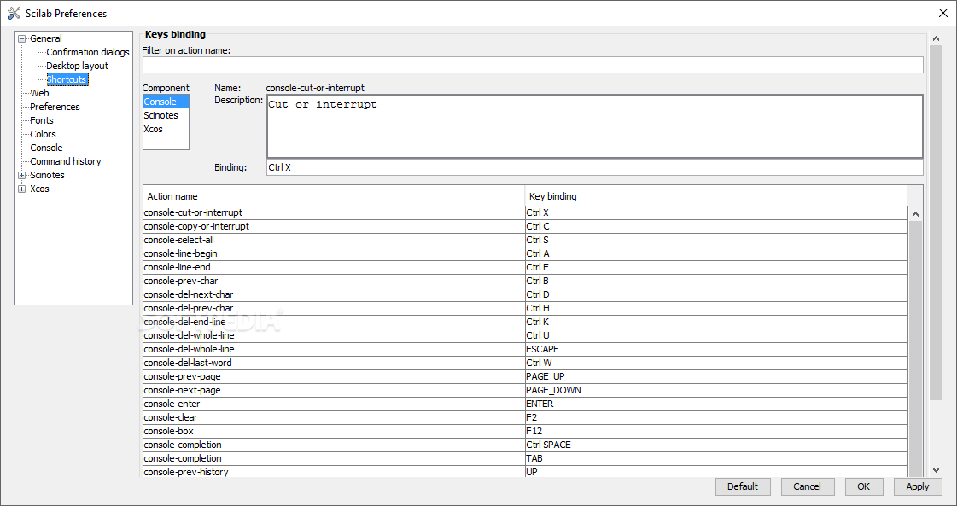Viewport: 957px width, 506px height.
Task: Click the Description text area
Action: [595, 126]
